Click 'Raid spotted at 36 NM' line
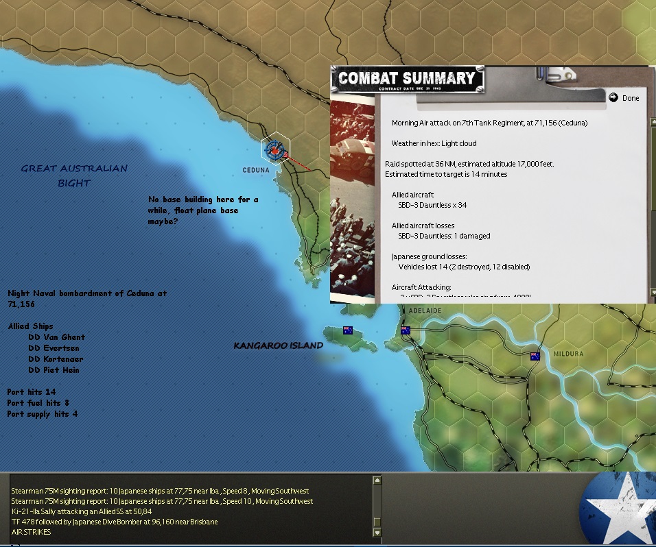Screen dimensions: 656x547 pos(469,164)
